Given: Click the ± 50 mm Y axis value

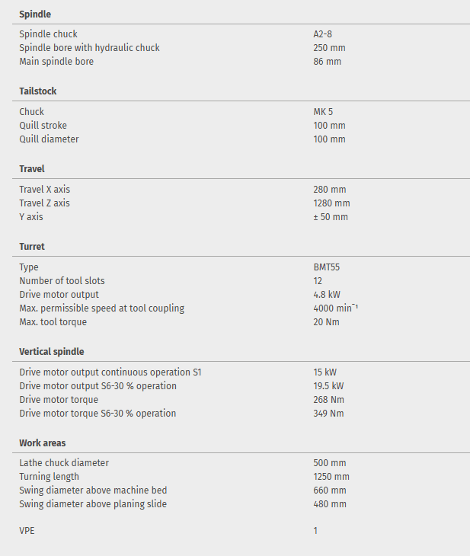Looking at the screenshot, I should (x=331, y=217).
